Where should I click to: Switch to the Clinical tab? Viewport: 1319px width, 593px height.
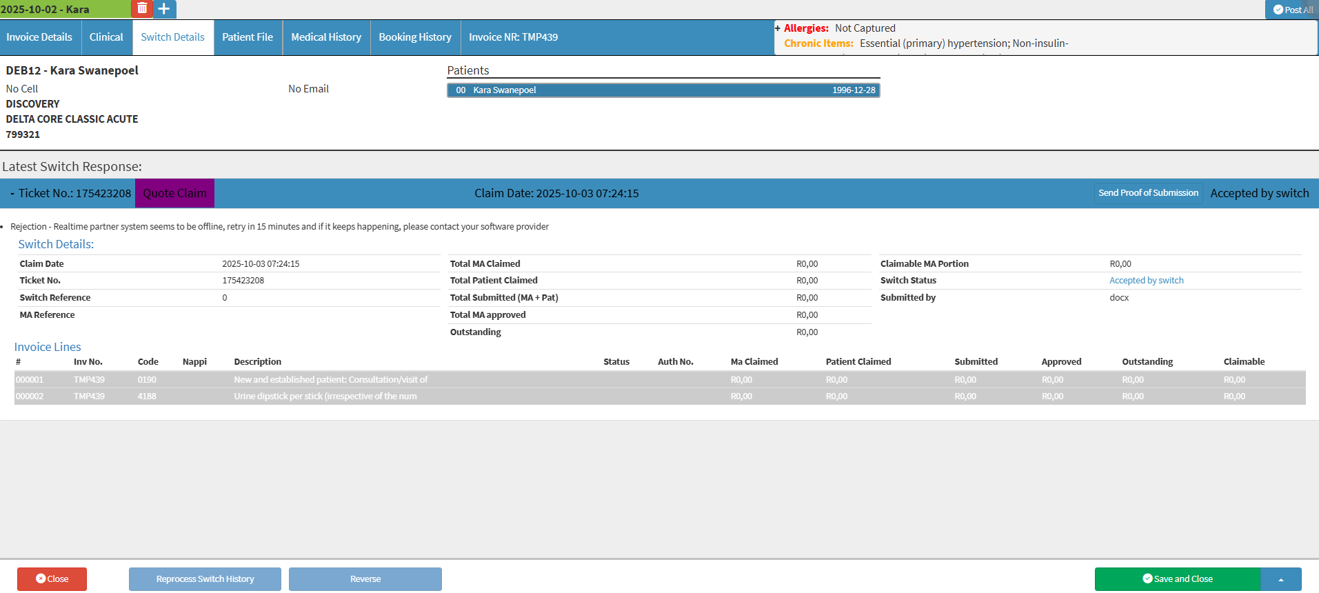pos(106,37)
